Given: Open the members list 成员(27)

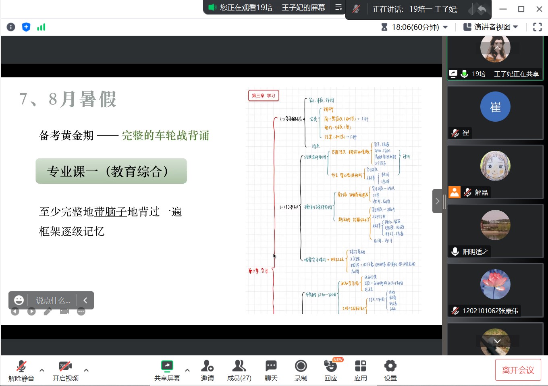Looking at the screenshot, I should pos(239,371).
